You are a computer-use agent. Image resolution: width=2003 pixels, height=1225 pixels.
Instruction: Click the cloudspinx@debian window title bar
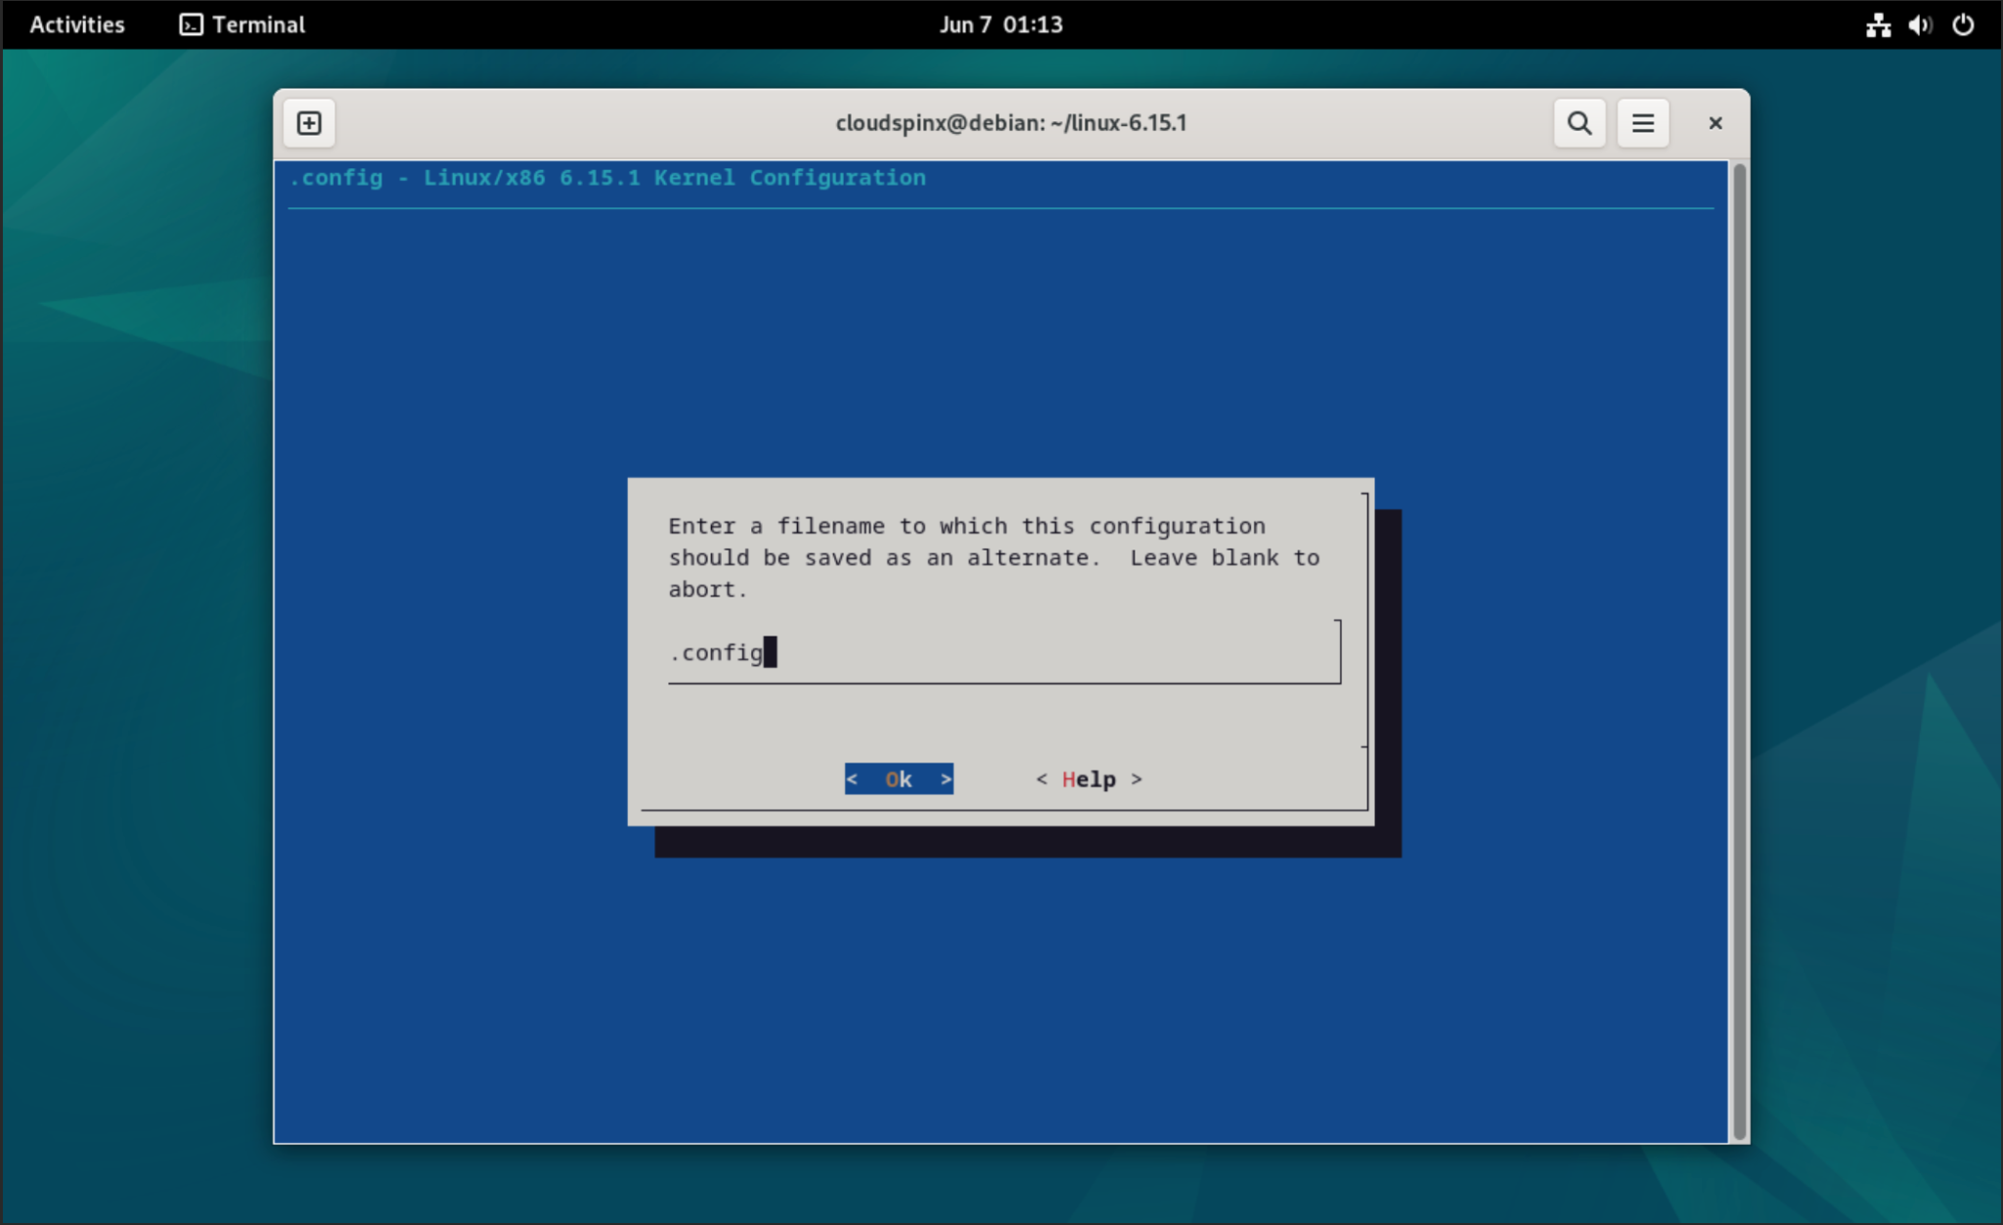(1010, 122)
